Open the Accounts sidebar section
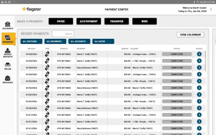Image resolution: width=216 pixels, height=135 pixels. click(x=7, y=25)
